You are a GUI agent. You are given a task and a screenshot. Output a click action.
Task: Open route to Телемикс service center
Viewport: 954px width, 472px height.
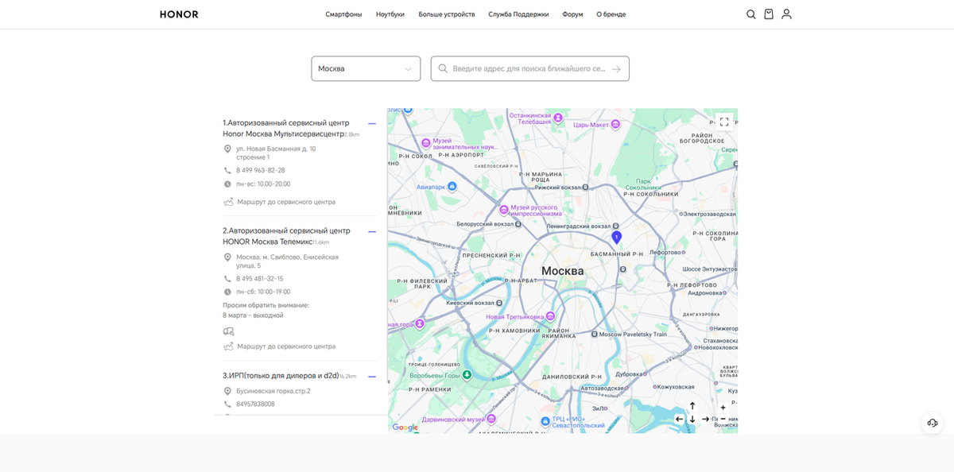tap(286, 346)
